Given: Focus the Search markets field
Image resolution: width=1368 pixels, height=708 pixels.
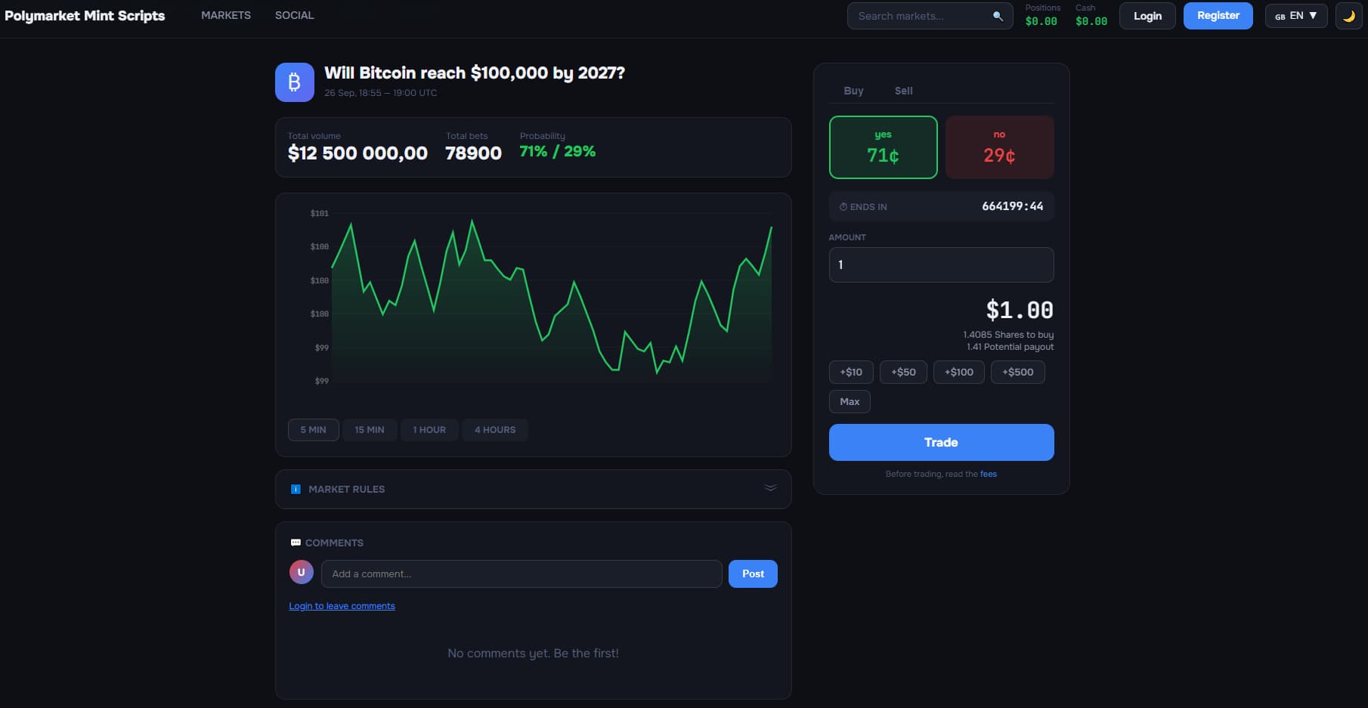Looking at the screenshot, I should click(x=930, y=16).
